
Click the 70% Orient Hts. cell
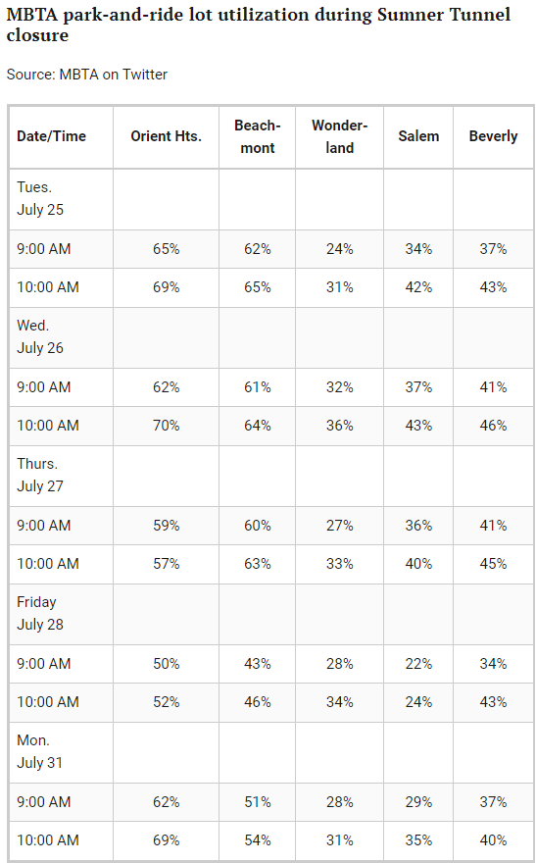click(x=166, y=426)
